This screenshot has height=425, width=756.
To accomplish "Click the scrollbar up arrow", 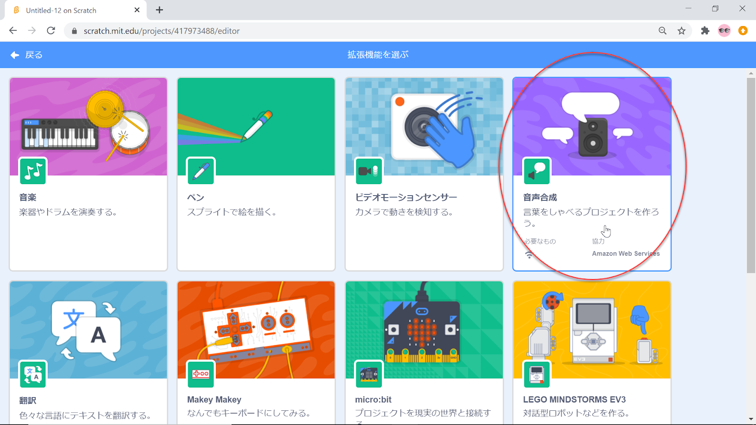I will [751, 74].
